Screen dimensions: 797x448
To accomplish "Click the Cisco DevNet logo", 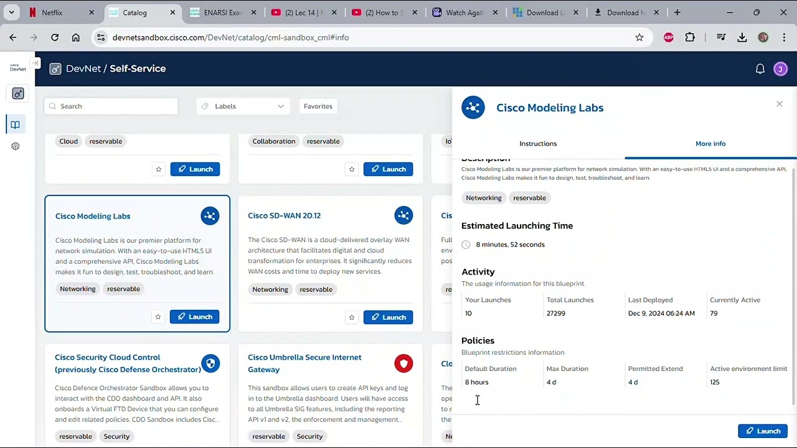I will click(x=18, y=67).
